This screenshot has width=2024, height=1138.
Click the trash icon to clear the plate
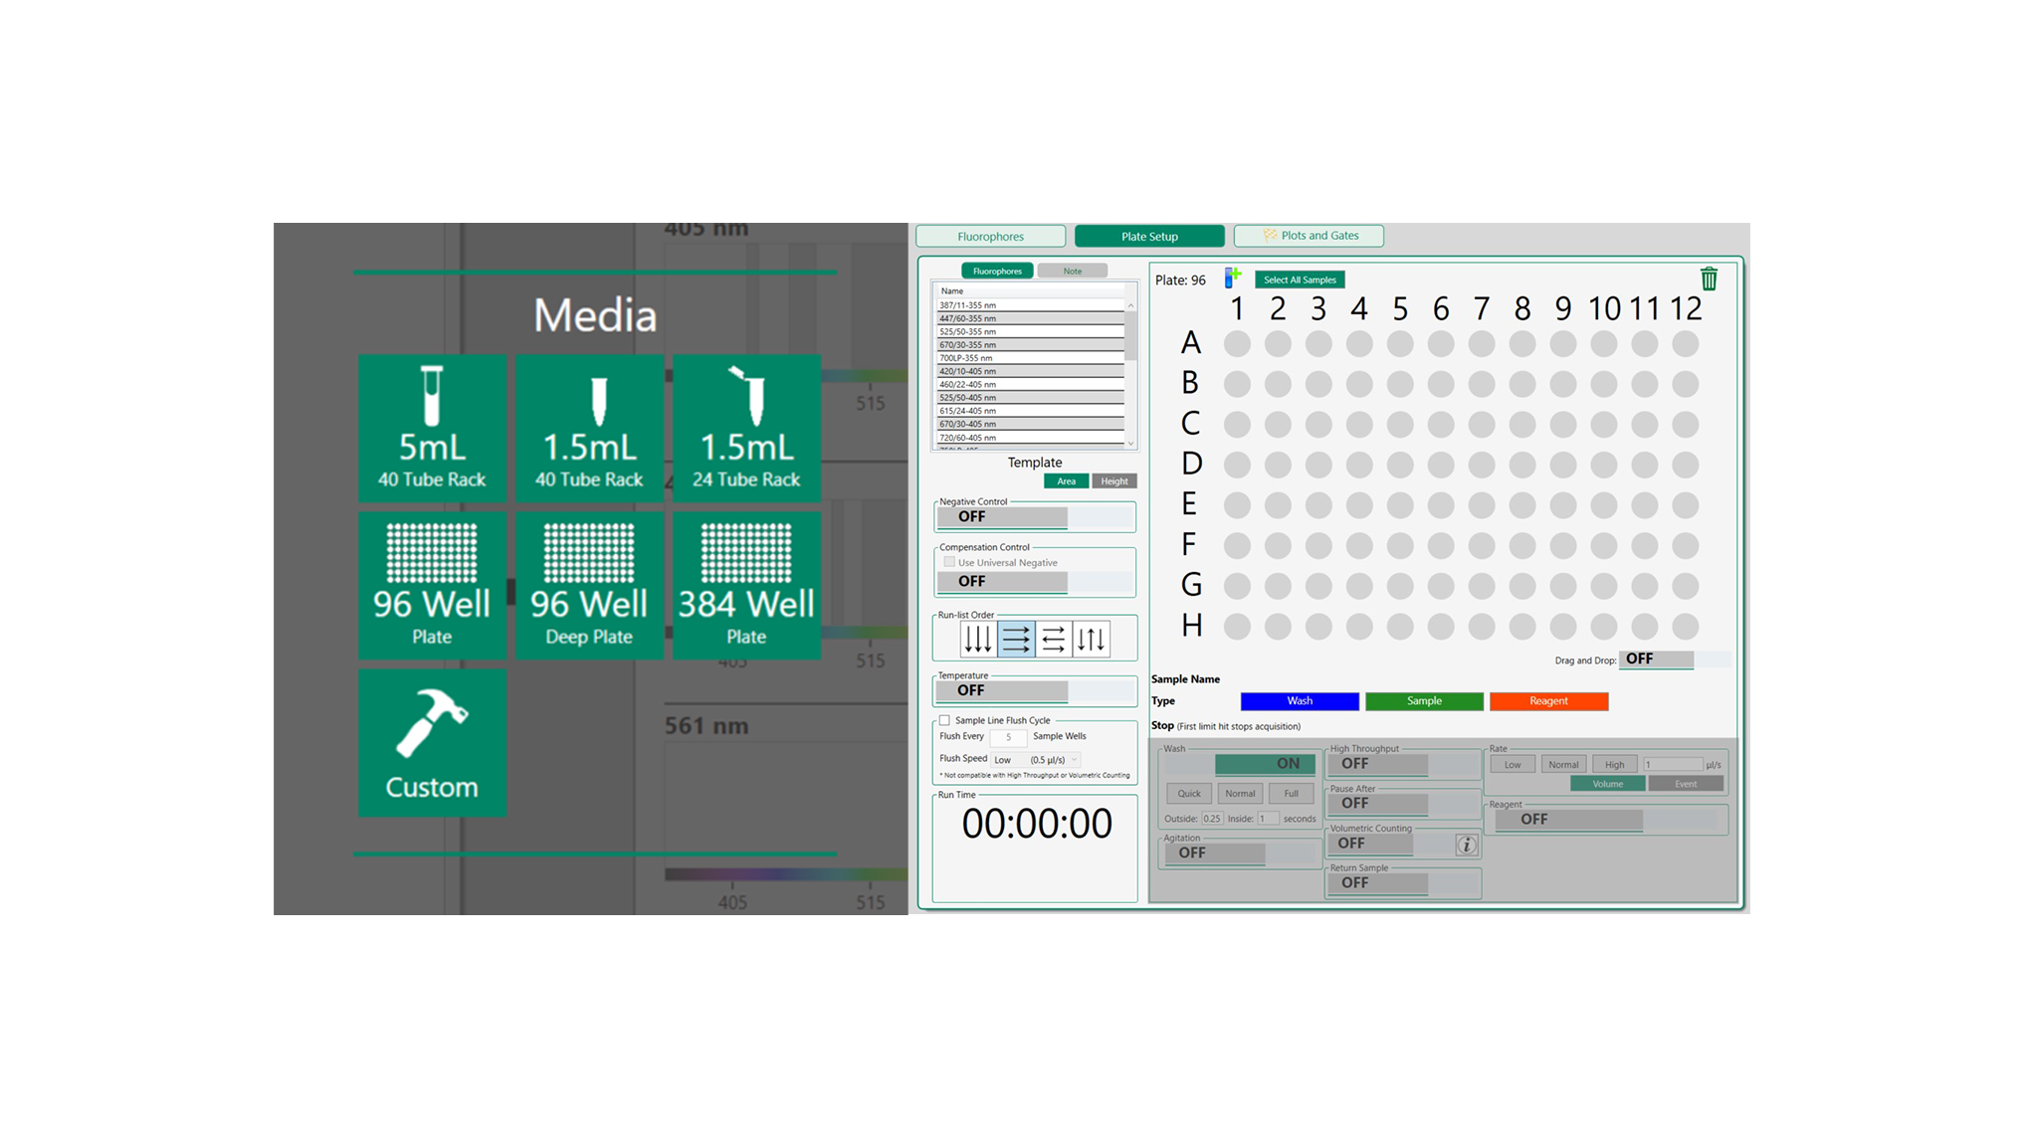pyautogui.click(x=1709, y=280)
